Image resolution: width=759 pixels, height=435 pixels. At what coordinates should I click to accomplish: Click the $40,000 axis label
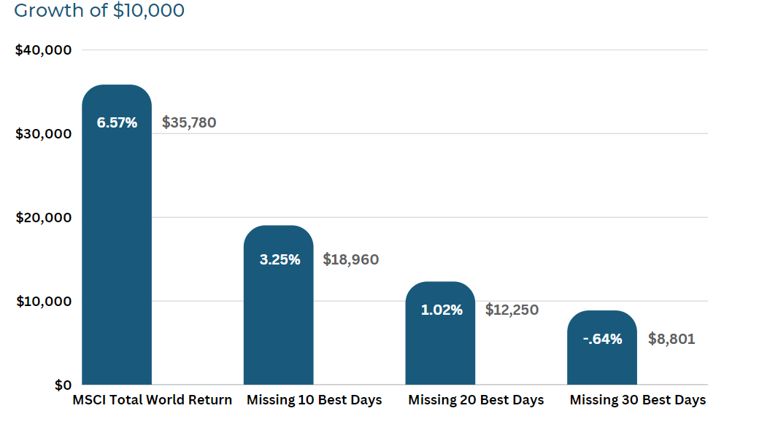tap(44, 50)
